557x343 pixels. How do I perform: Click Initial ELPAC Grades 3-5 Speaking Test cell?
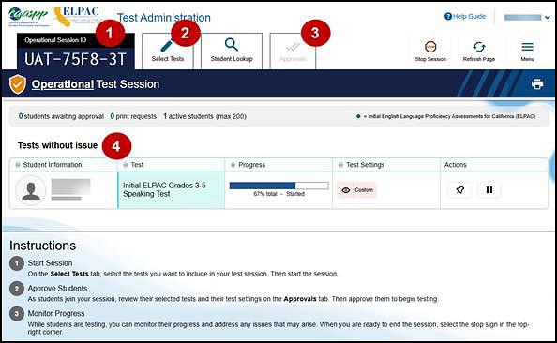coord(172,190)
